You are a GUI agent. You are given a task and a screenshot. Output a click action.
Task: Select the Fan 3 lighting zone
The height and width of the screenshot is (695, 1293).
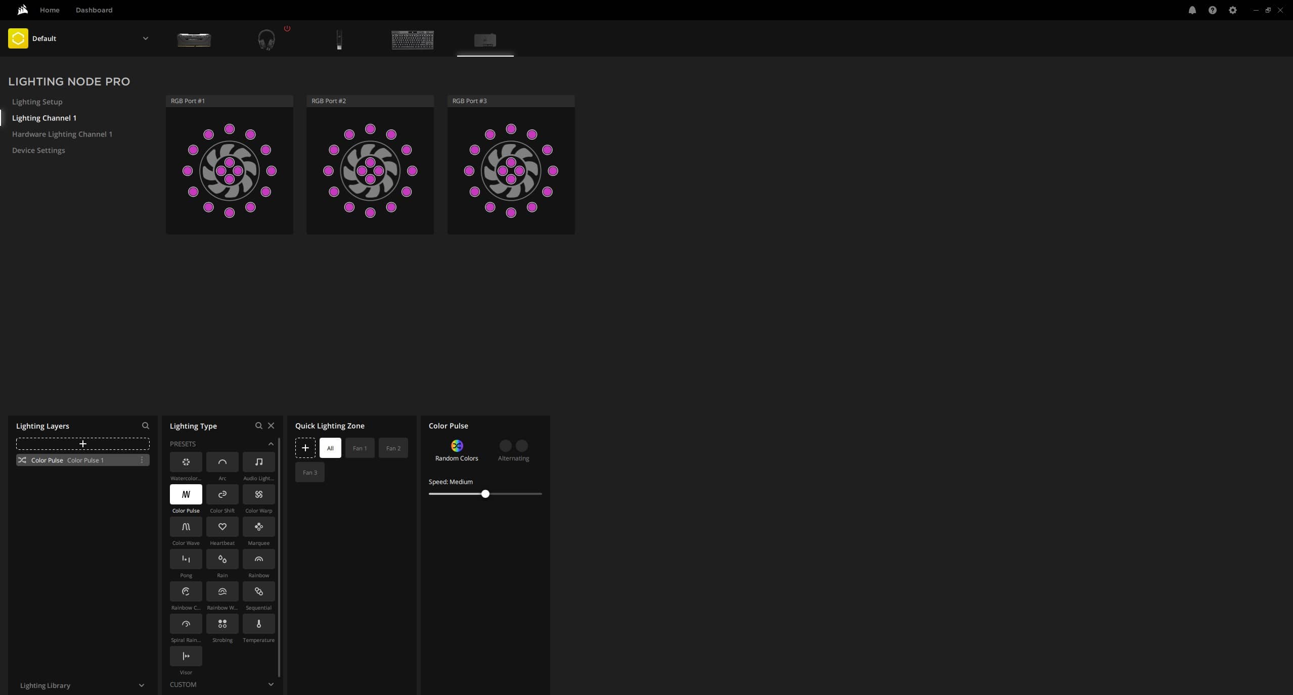(x=310, y=472)
